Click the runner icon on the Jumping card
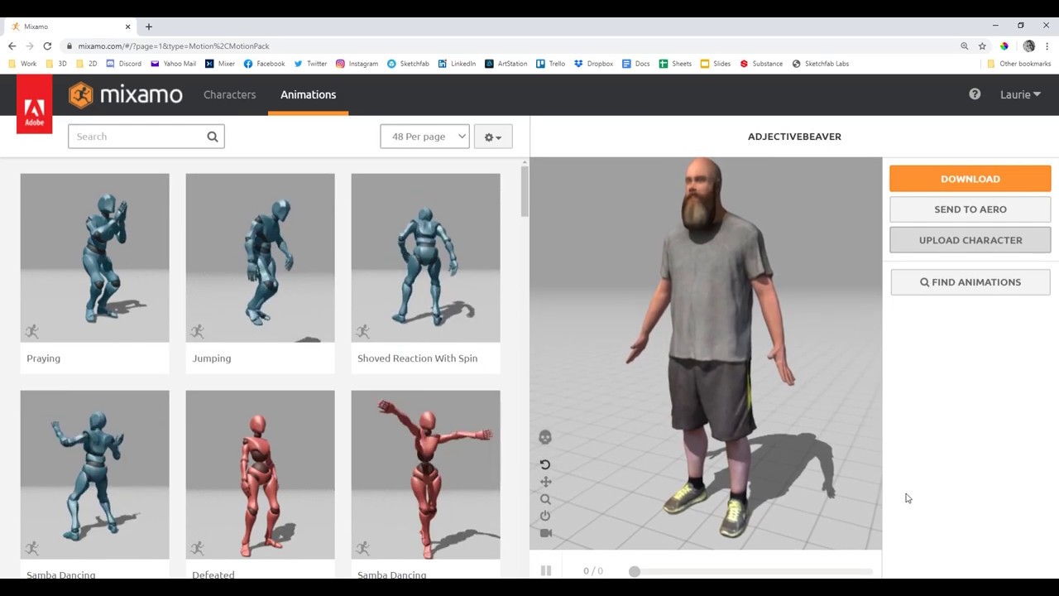Viewport: 1059px width, 596px height. (197, 331)
